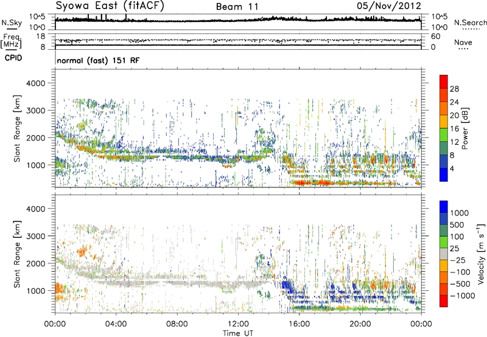The image size is (487, 337).
Task: Click the '4' label on power colorbar
Action: click(x=452, y=168)
